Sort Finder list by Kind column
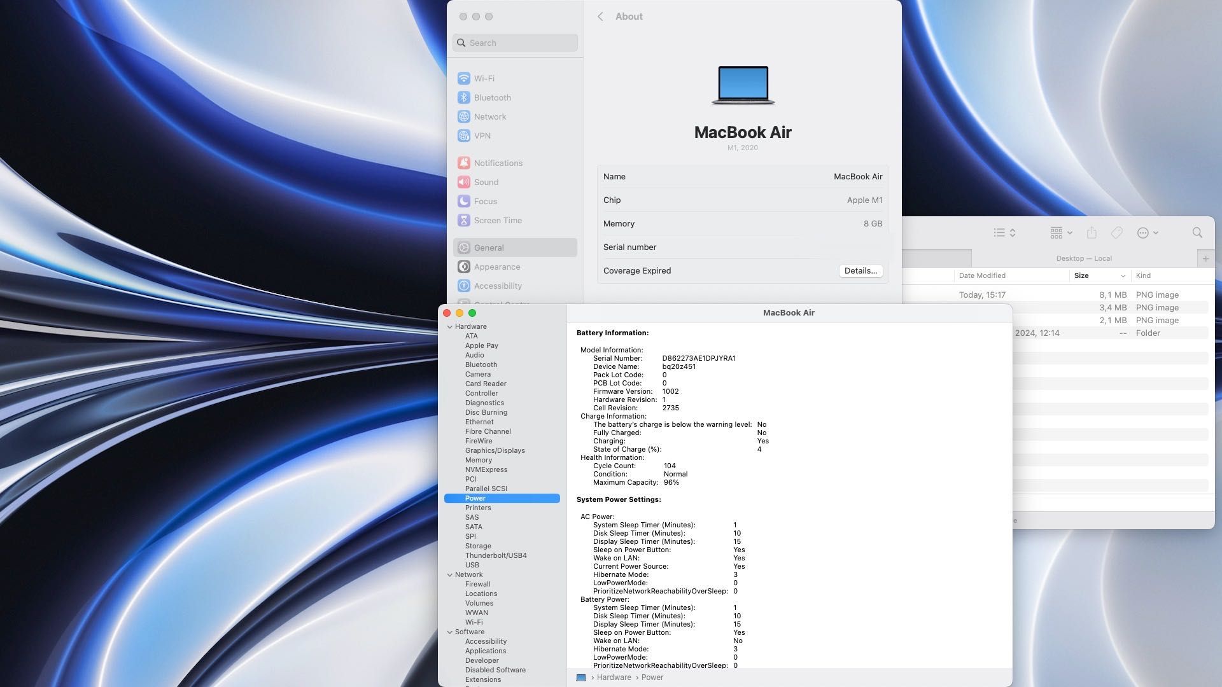1222x687 pixels. (1171, 275)
